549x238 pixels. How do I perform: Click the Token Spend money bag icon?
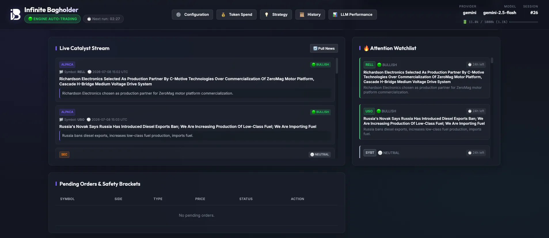(223, 15)
